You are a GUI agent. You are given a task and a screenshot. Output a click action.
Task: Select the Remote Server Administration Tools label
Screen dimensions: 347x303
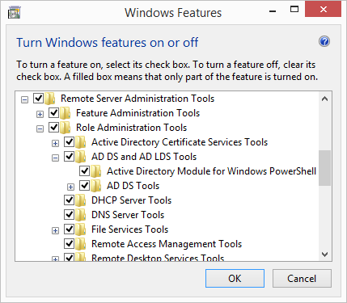pos(138,99)
